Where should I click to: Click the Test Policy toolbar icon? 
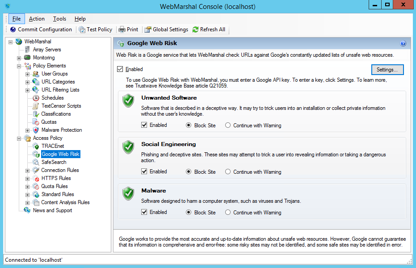[x=82, y=29]
